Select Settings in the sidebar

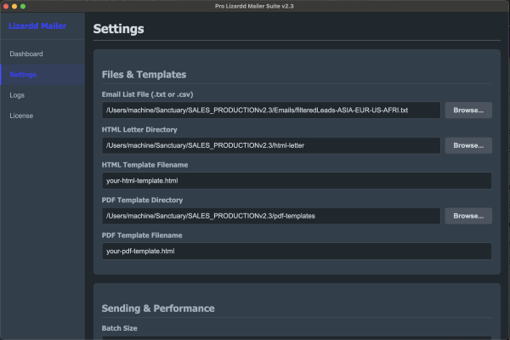tap(24, 75)
